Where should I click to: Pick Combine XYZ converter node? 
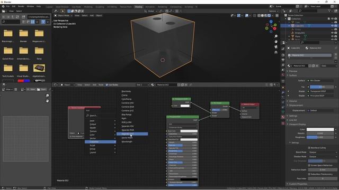[x=127, y=111]
